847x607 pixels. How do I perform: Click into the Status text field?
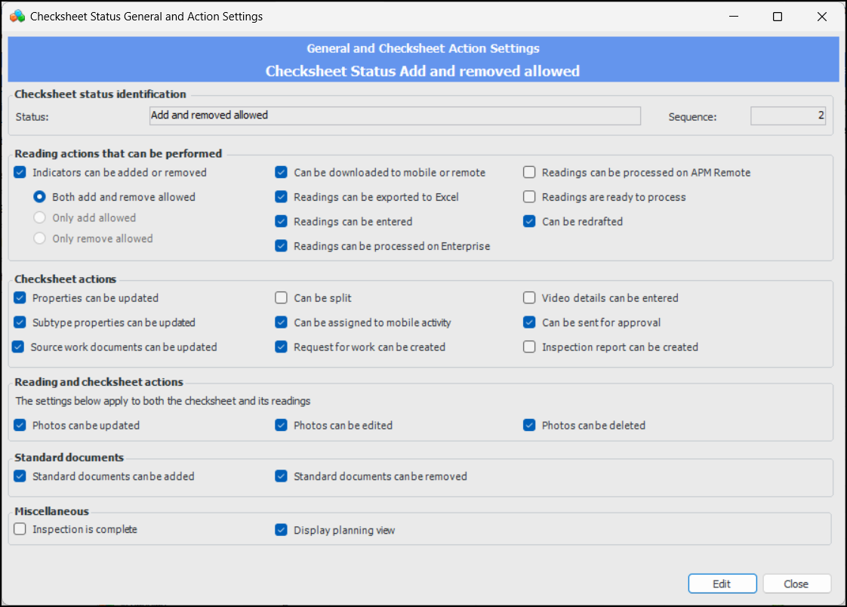[395, 116]
